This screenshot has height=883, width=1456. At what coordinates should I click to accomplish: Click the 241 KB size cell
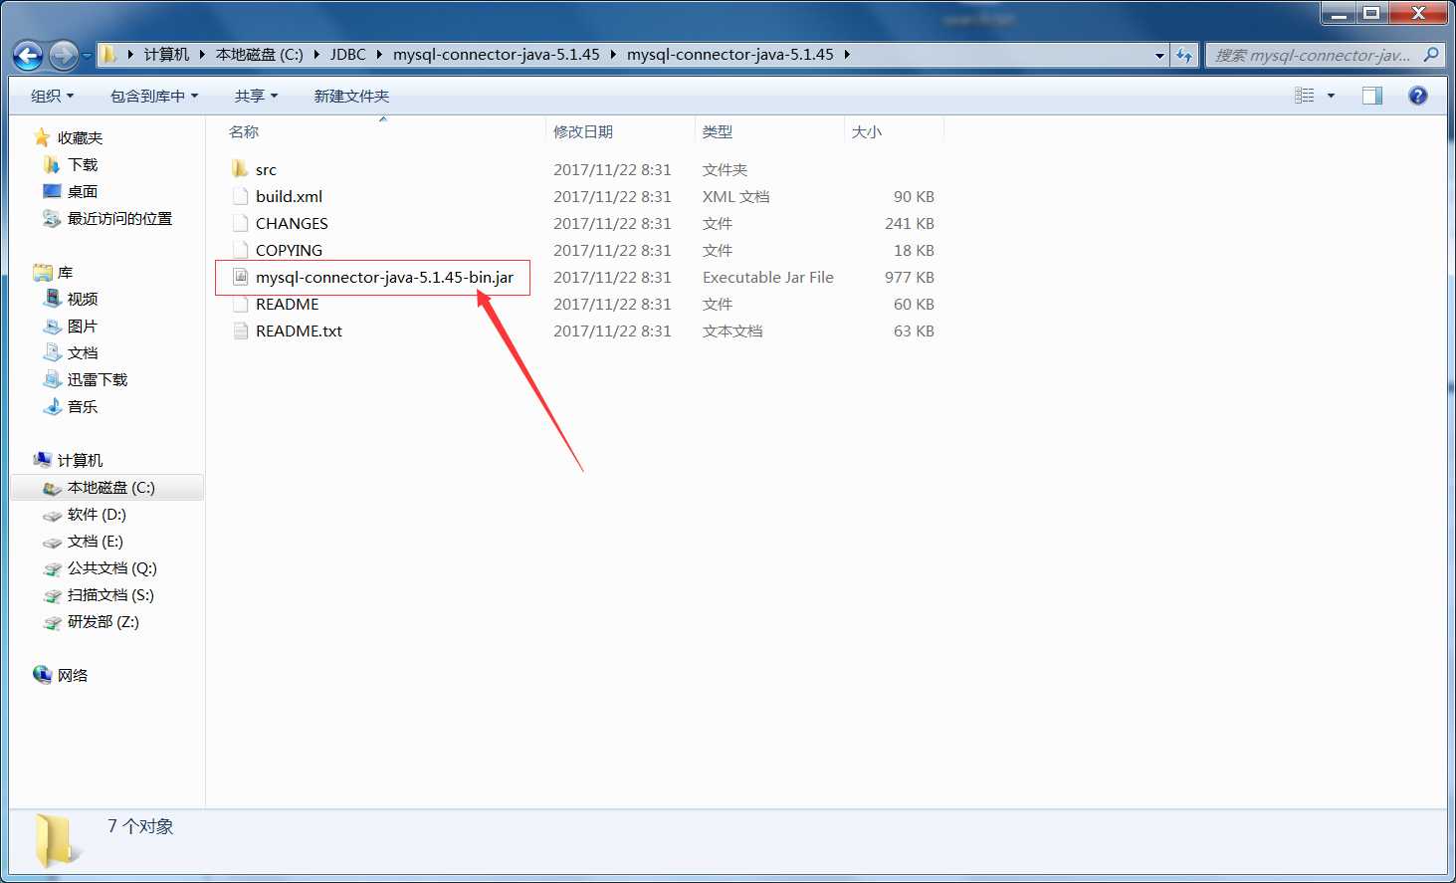[x=910, y=223]
